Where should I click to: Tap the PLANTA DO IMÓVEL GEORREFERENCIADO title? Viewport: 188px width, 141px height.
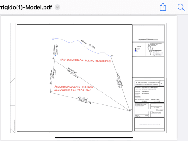click(x=148, y=83)
